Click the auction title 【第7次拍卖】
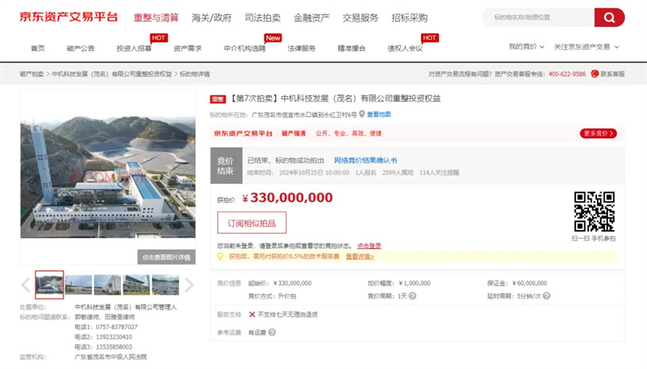The width and height of the screenshot is (647, 369). click(x=334, y=98)
